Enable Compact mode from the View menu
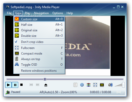The width and height of the screenshot is (132, 102). pyautogui.click(x=39, y=53)
